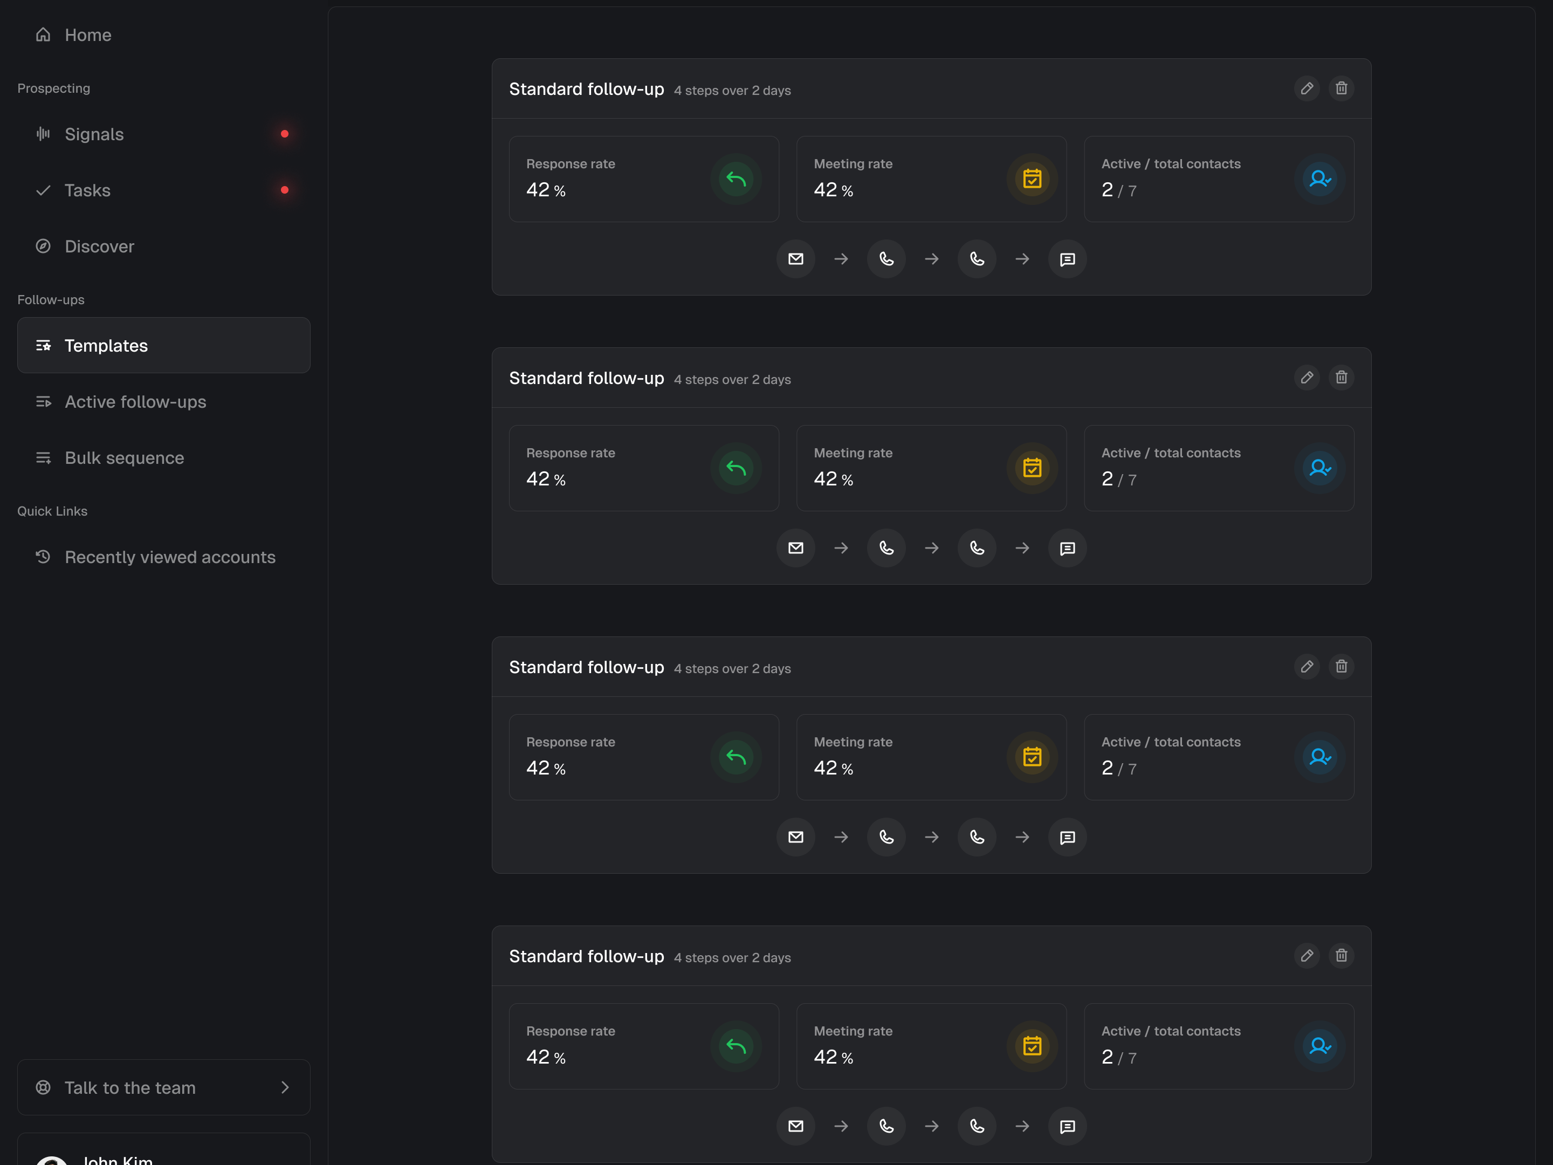Viewport: 1553px width, 1165px height.
Task: Select the email step icon in the first card
Action: (795, 258)
